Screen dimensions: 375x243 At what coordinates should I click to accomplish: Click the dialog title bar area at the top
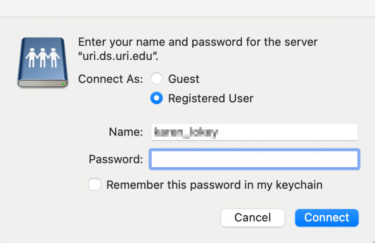click(187, 8)
